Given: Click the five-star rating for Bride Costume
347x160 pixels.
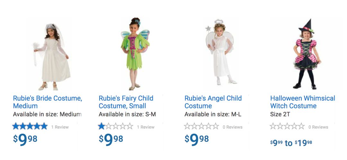Looking at the screenshot, I should point(30,126).
